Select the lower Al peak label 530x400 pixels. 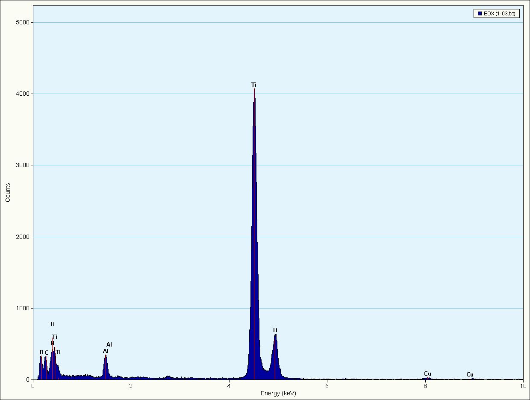(x=106, y=351)
